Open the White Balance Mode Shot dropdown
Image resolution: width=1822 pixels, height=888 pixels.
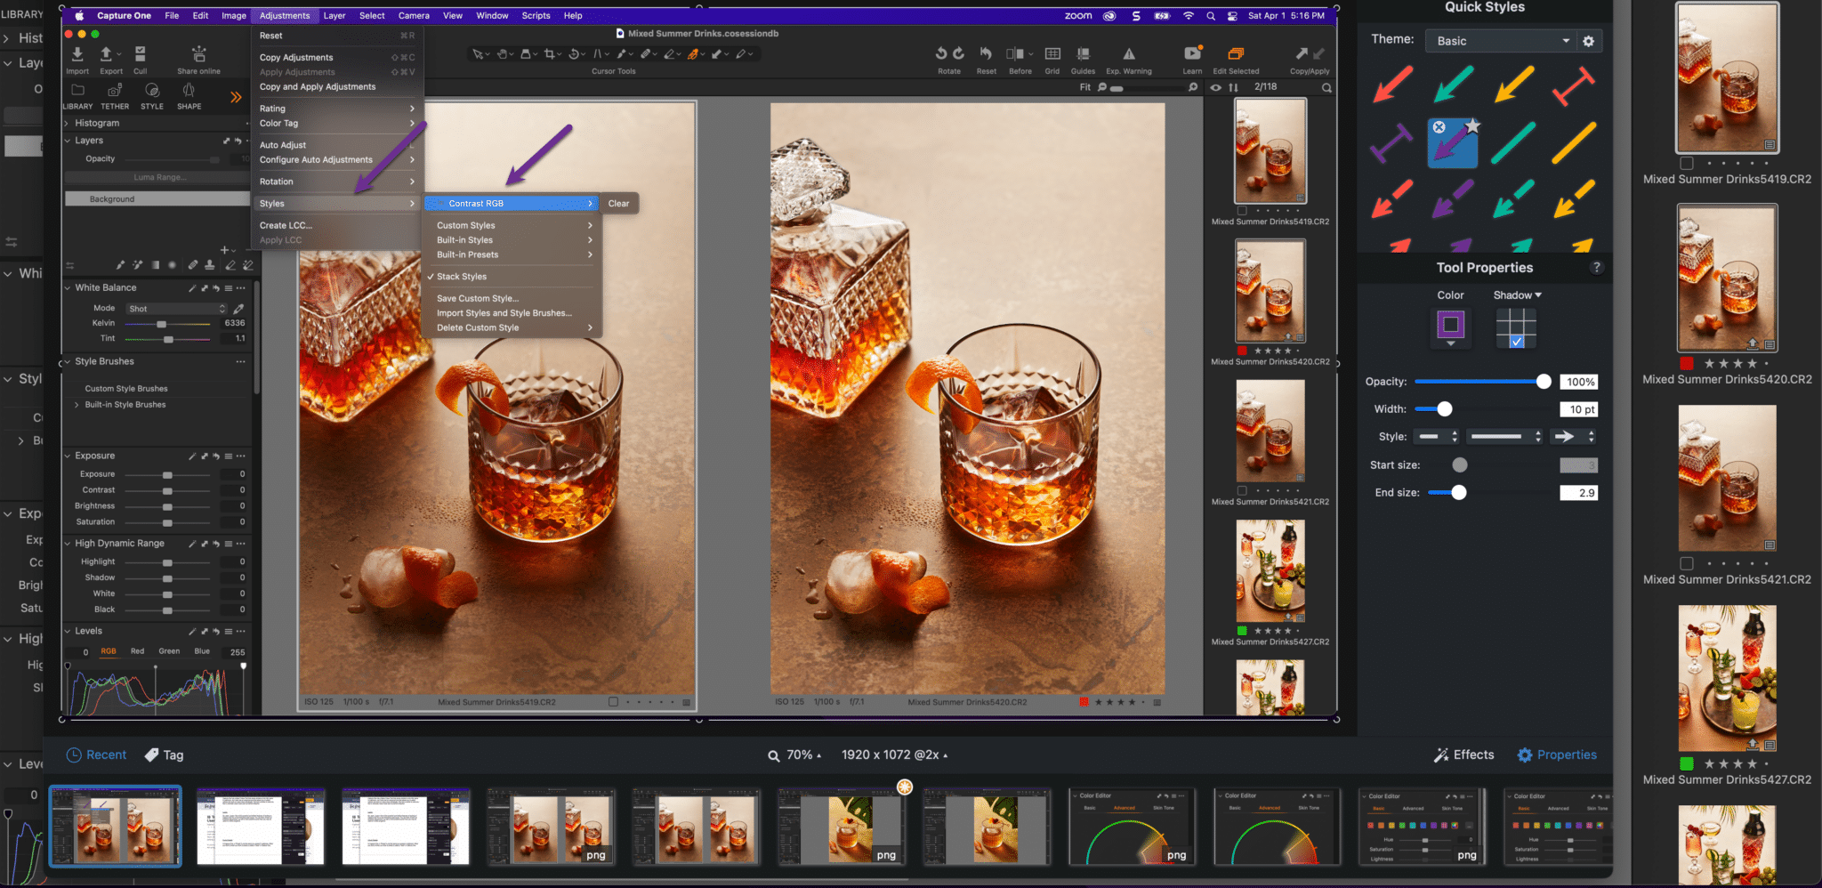(176, 309)
